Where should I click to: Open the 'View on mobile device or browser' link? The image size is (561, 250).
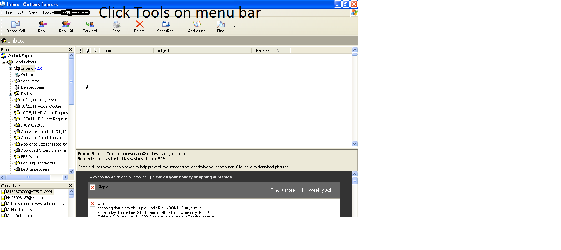tap(119, 177)
